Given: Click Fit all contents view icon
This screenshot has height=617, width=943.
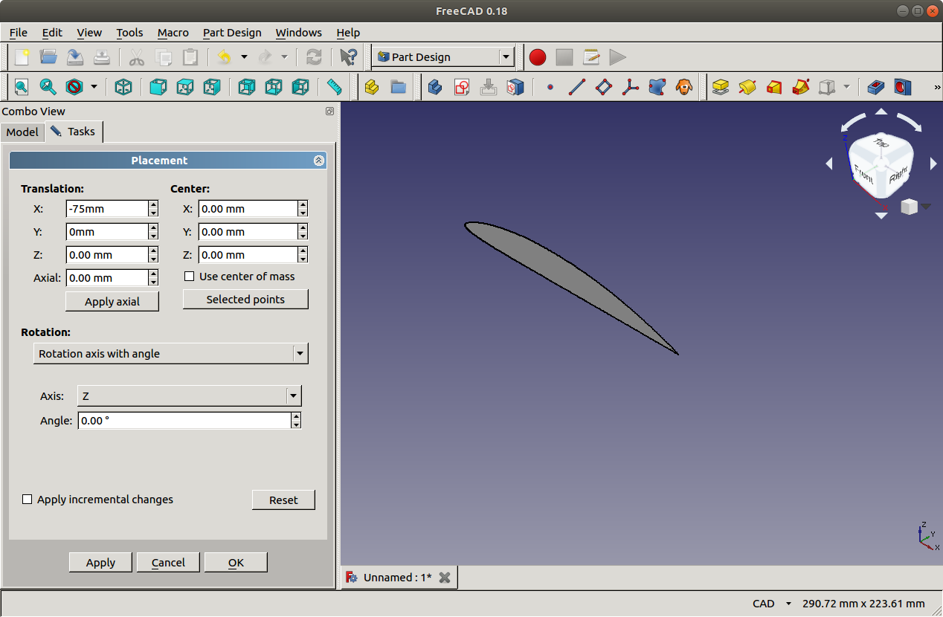Looking at the screenshot, I should [x=22, y=87].
